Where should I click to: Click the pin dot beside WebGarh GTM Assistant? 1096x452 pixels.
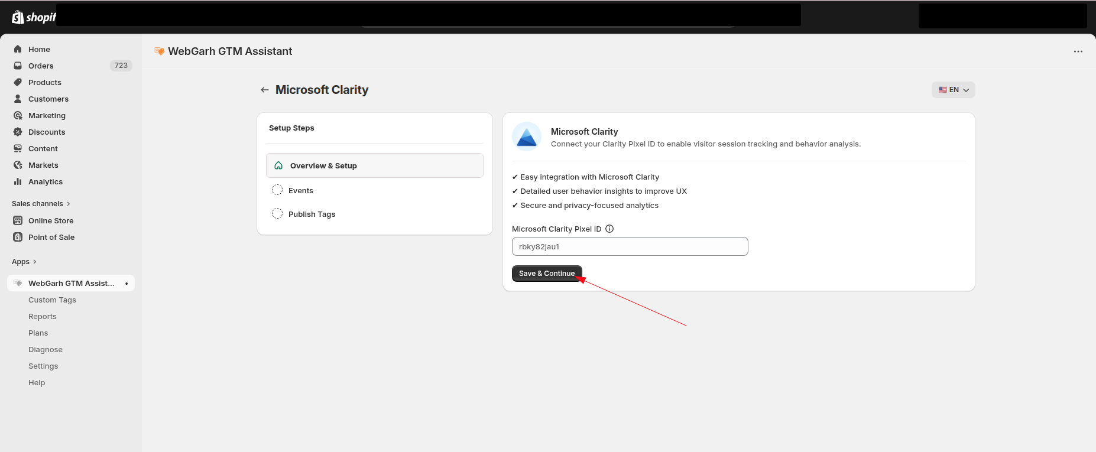[x=127, y=284]
